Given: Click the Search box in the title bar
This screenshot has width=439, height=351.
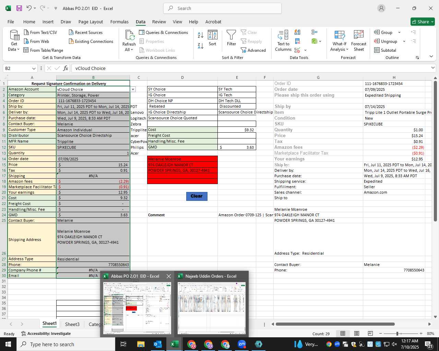Looking at the screenshot, I should [x=222, y=8].
